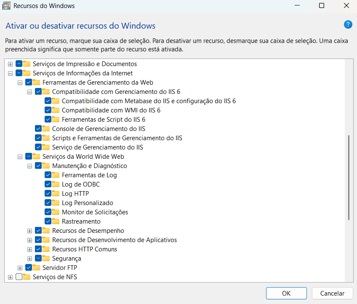
Task: Expand the Segurança node
Action: click(29, 259)
